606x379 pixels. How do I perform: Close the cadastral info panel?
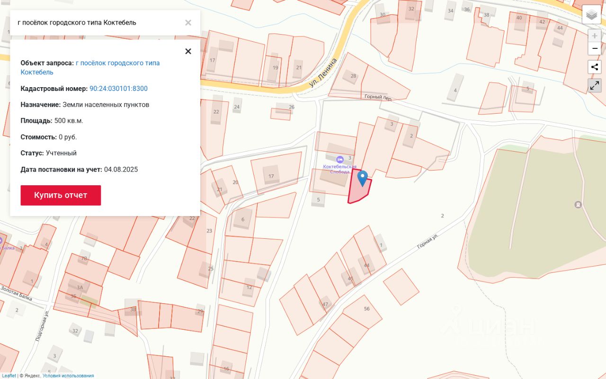coord(188,51)
